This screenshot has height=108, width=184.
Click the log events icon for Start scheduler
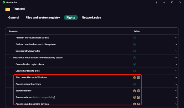[139, 91]
